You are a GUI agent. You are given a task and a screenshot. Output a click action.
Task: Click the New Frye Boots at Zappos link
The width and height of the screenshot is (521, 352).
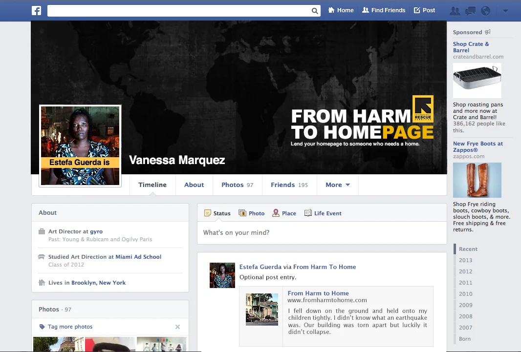(x=478, y=146)
